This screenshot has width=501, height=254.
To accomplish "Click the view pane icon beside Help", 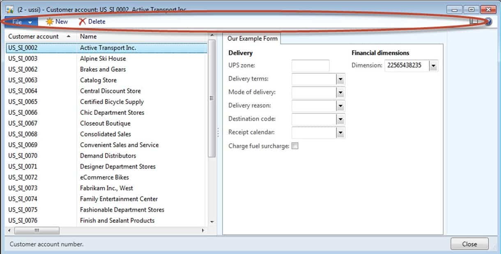I will 474,22.
